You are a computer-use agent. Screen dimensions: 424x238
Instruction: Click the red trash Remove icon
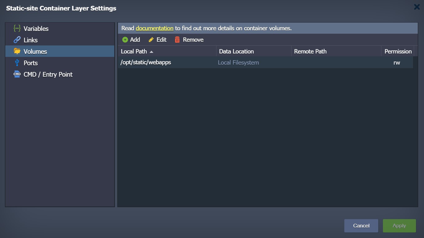coord(177,40)
